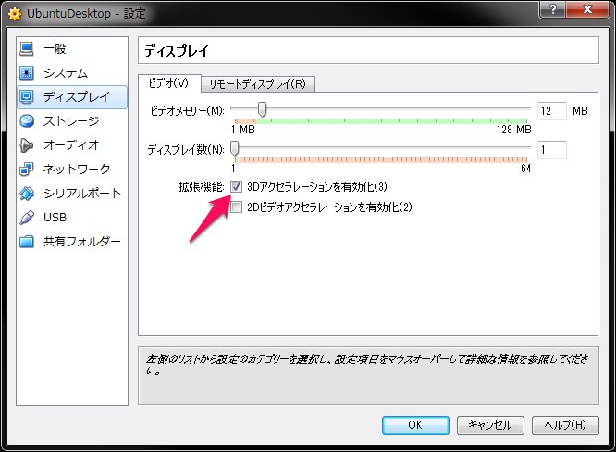Viewport: 616px width, 452px height.
Task: Select the USB category label
Action: click(55, 217)
